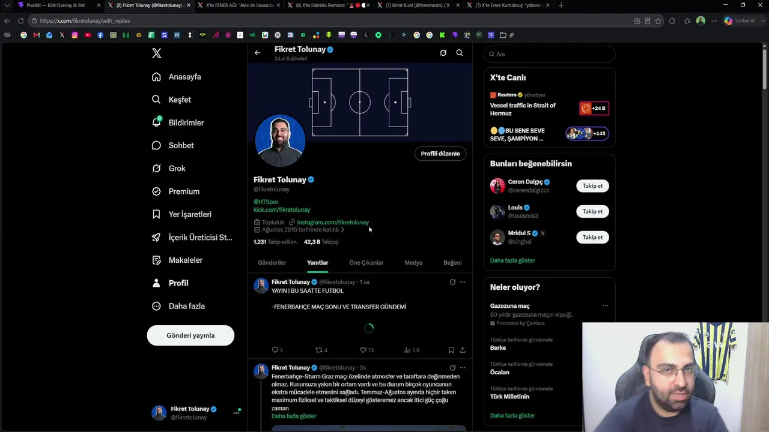Image resolution: width=769 pixels, height=432 pixels.
Task: Open Grok action on the YAYIN post
Action: click(452, 282)
